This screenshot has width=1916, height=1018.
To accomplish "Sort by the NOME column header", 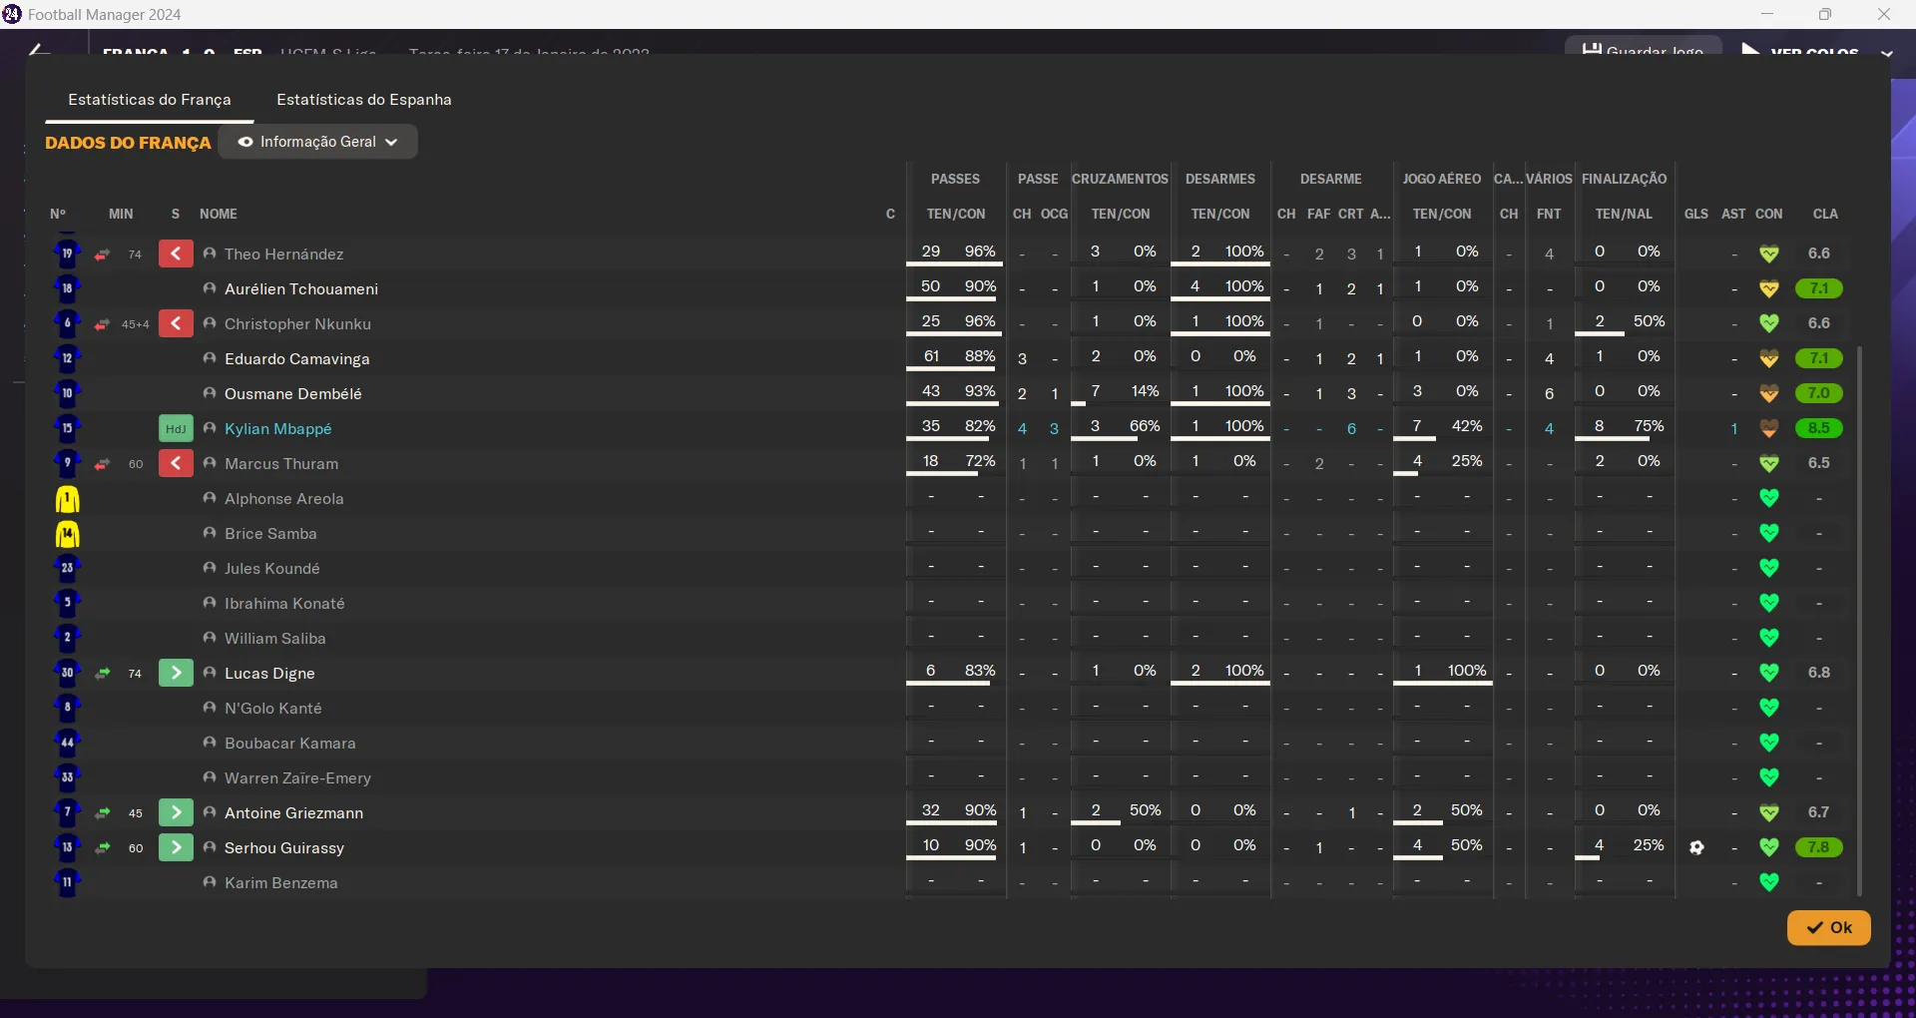I will [219, 214].
